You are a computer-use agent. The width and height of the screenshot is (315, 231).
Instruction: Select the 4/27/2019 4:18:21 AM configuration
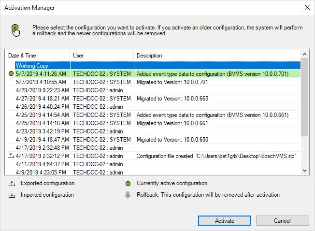tap(153, 99)
